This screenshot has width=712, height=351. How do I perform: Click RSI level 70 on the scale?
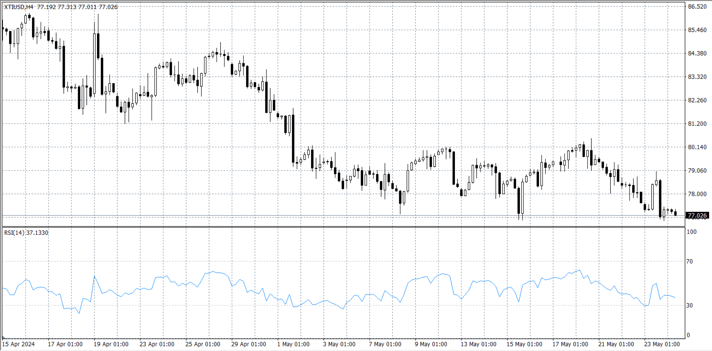(689, 261)
